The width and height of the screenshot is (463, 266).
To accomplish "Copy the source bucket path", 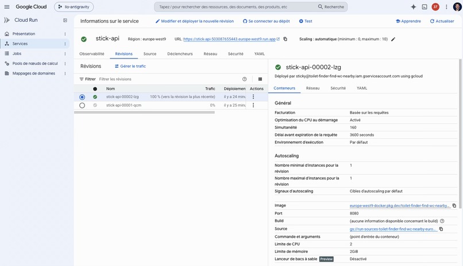I will coord(441,229).
